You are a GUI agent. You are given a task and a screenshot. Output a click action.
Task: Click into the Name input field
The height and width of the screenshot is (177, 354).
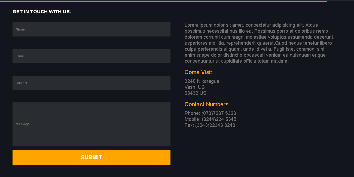tap(91, 29)
